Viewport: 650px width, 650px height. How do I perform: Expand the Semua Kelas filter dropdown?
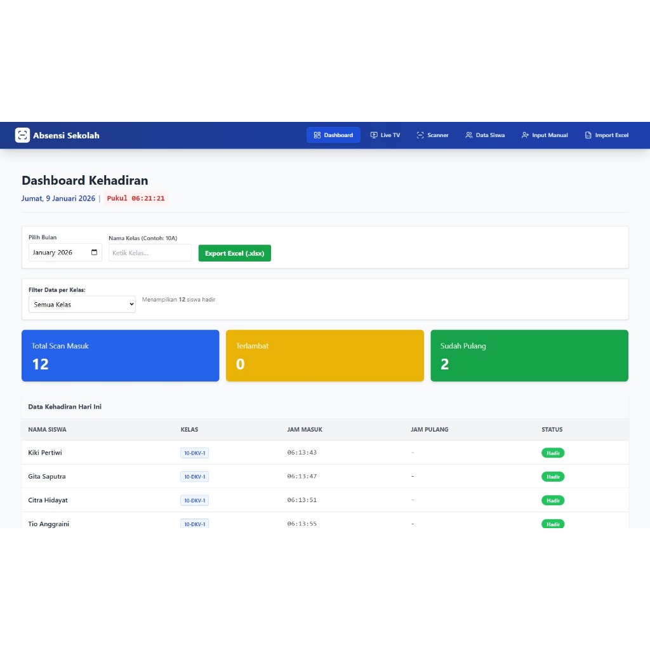point(82,305)
